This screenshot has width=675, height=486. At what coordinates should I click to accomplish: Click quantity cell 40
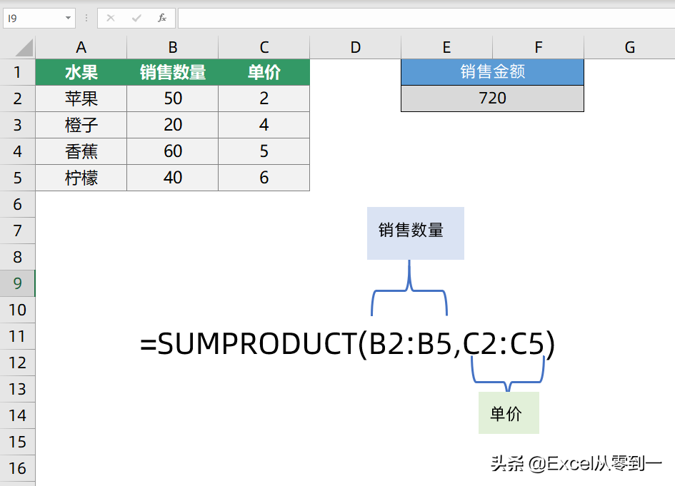(173, 178)
